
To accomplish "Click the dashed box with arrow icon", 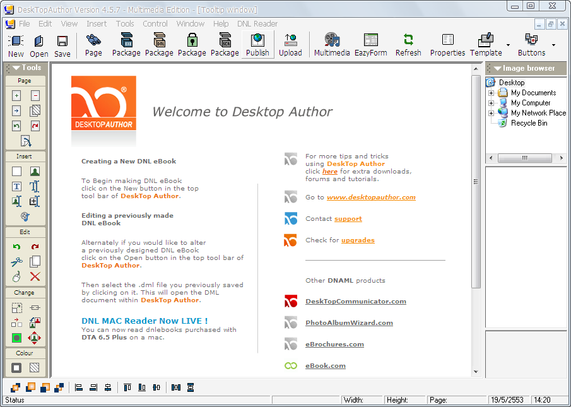I will 16,308.
